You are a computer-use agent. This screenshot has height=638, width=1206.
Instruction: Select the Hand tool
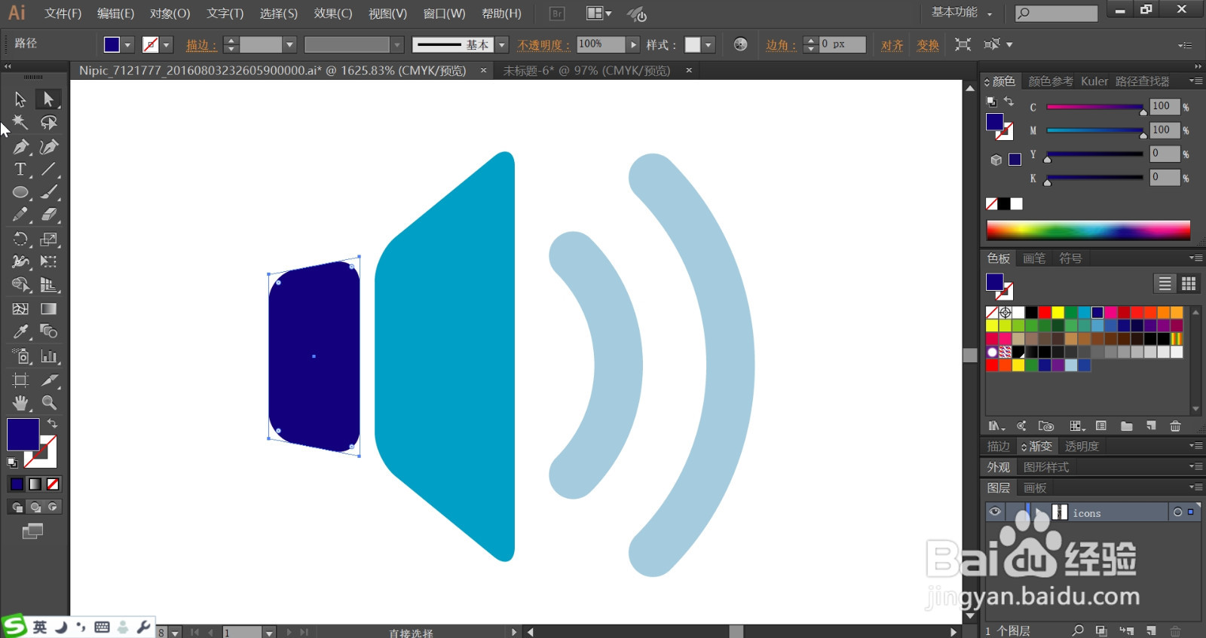tap(20, 402)
